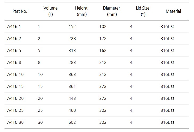Click the height value 602
Viewport: 194px width, 132px height.
(x=72, y=122)
